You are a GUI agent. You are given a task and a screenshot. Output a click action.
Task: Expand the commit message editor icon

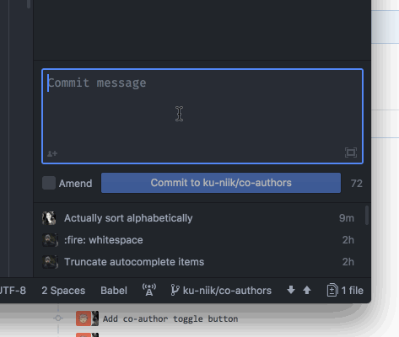click(351, 152)
